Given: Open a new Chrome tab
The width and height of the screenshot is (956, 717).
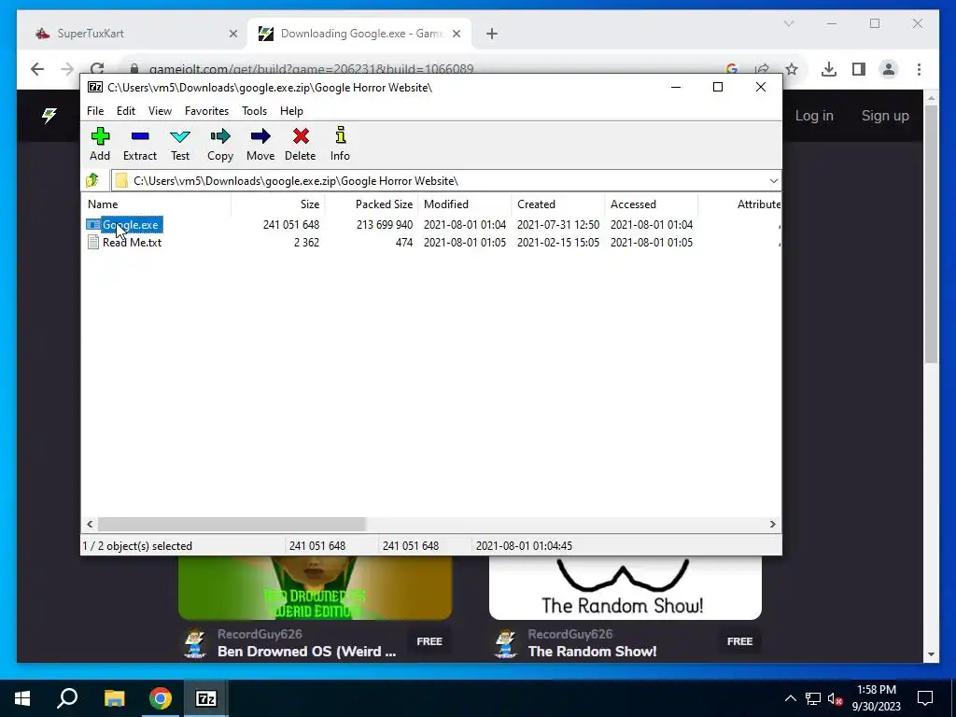Looking at the screenshot, I should [492, 34].
